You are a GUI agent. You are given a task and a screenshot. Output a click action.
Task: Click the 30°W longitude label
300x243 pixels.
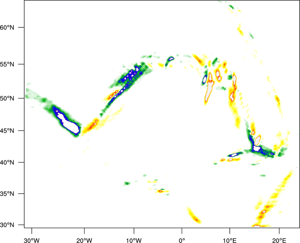tap(32, 240)
